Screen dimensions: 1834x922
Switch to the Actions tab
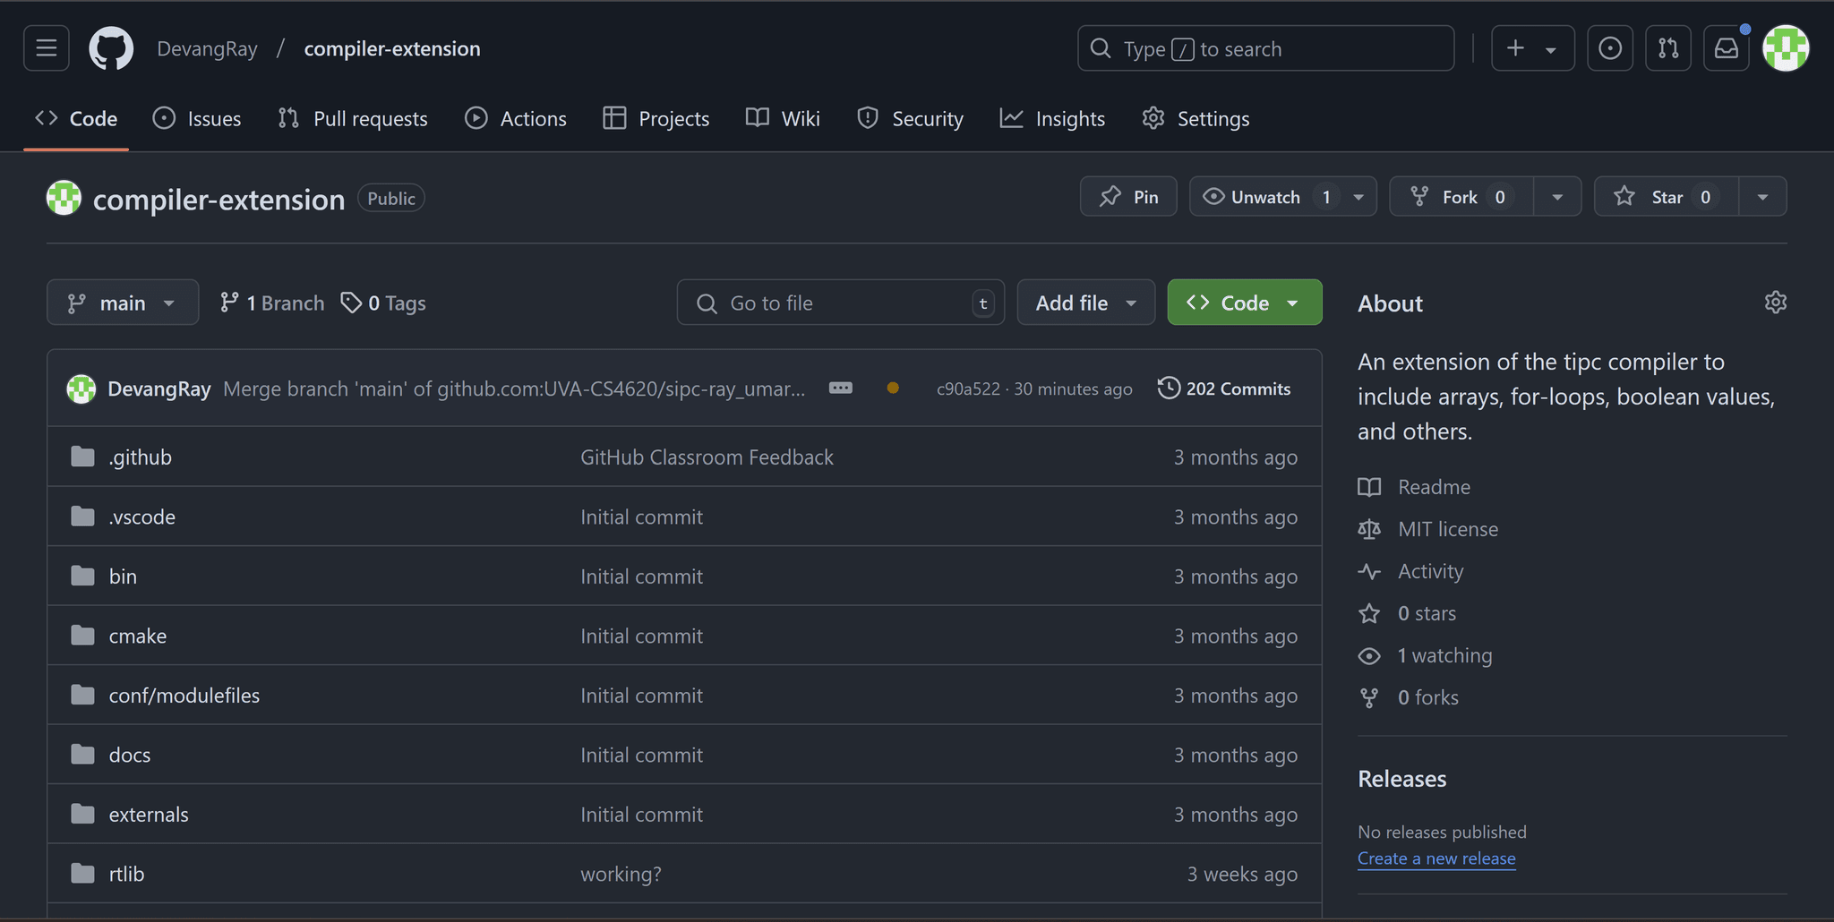point(516,119)
